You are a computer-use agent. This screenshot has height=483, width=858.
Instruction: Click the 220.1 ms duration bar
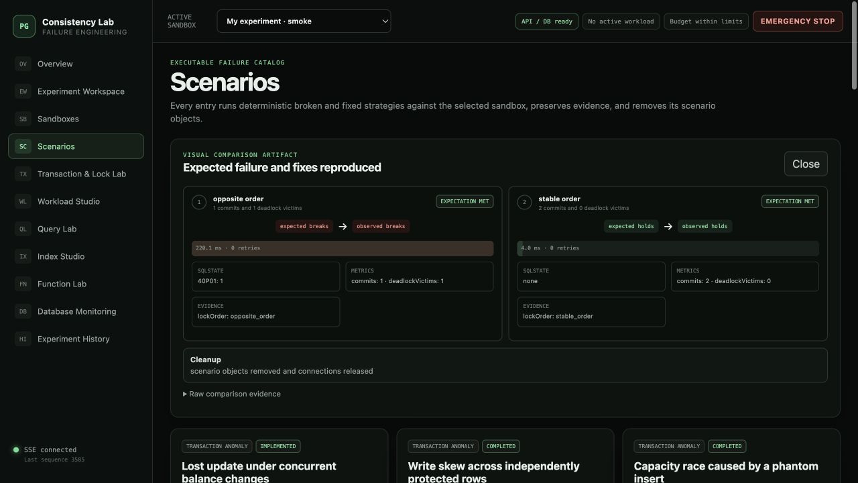[343, 248]
